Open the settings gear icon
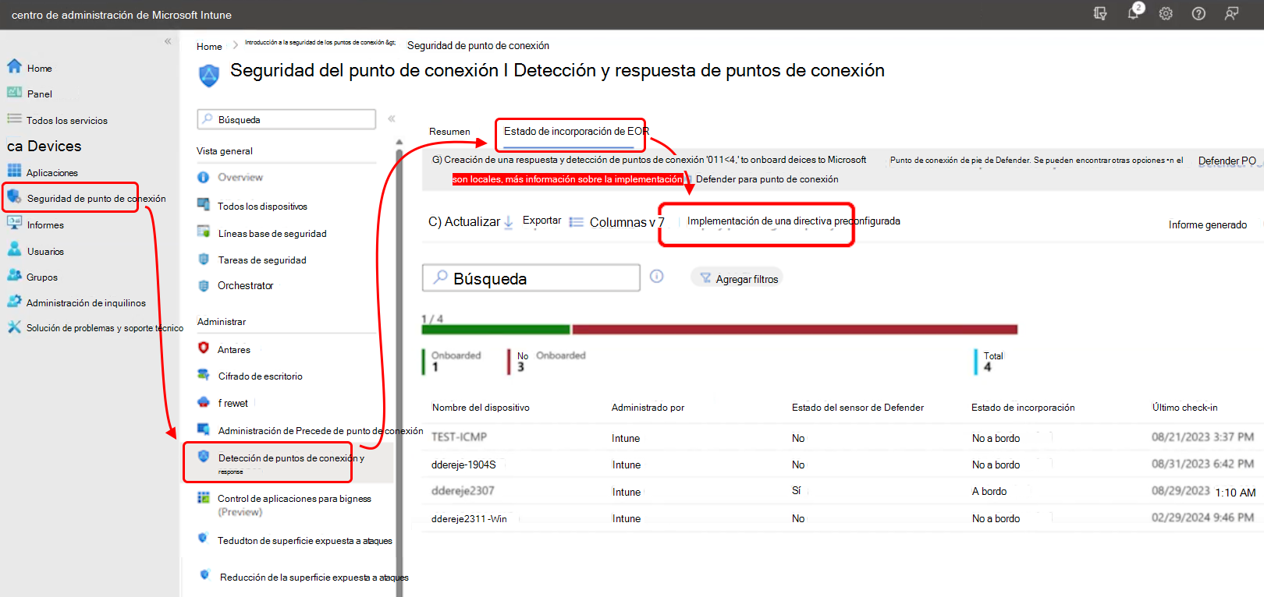This screenshot has width=1264, height=597. tap(1166, 13)
